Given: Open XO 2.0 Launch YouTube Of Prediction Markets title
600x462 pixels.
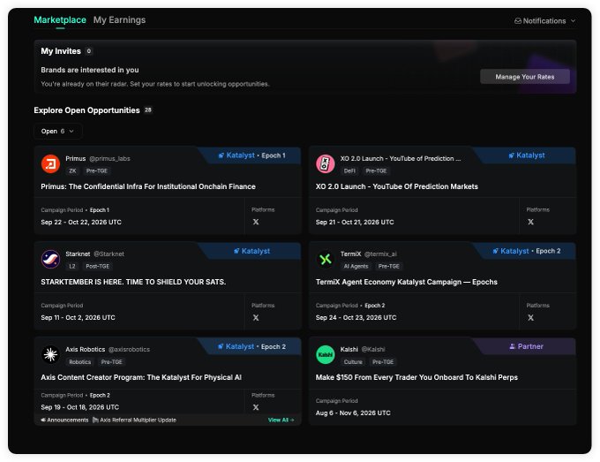Looking at the screenshot, I should pos(397,186).
